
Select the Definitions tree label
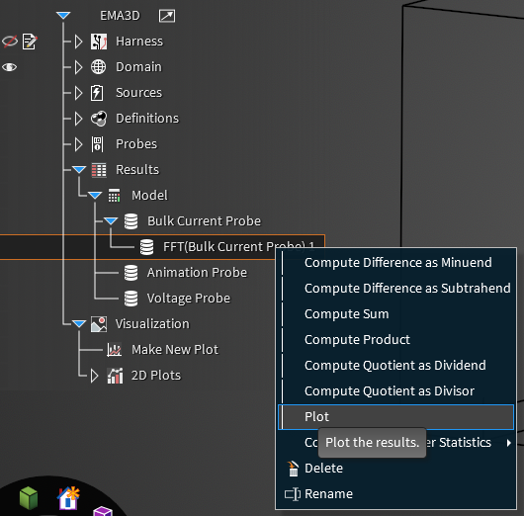coord(147,119)
